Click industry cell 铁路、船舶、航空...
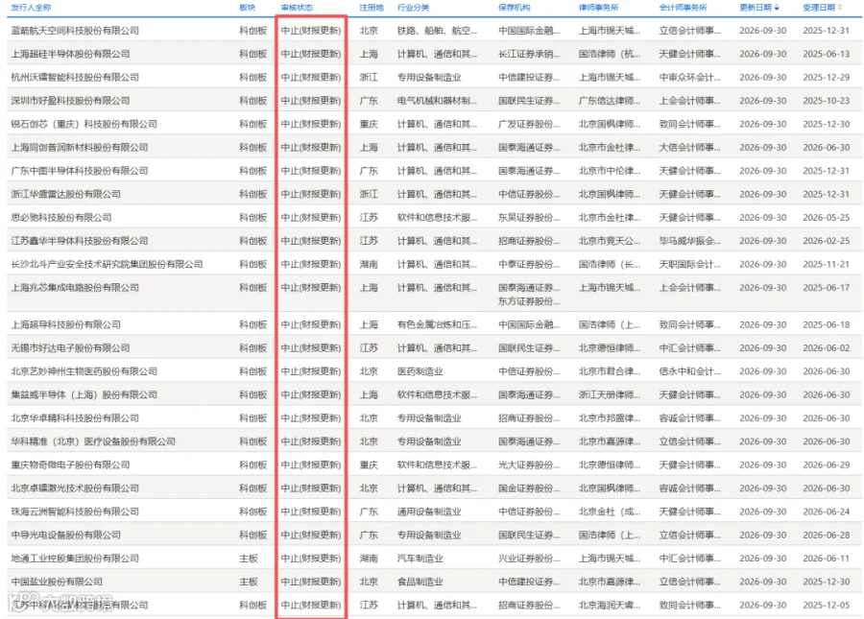Image resolution: width=864 pixels, height=619 pixels. coord(437,31)
